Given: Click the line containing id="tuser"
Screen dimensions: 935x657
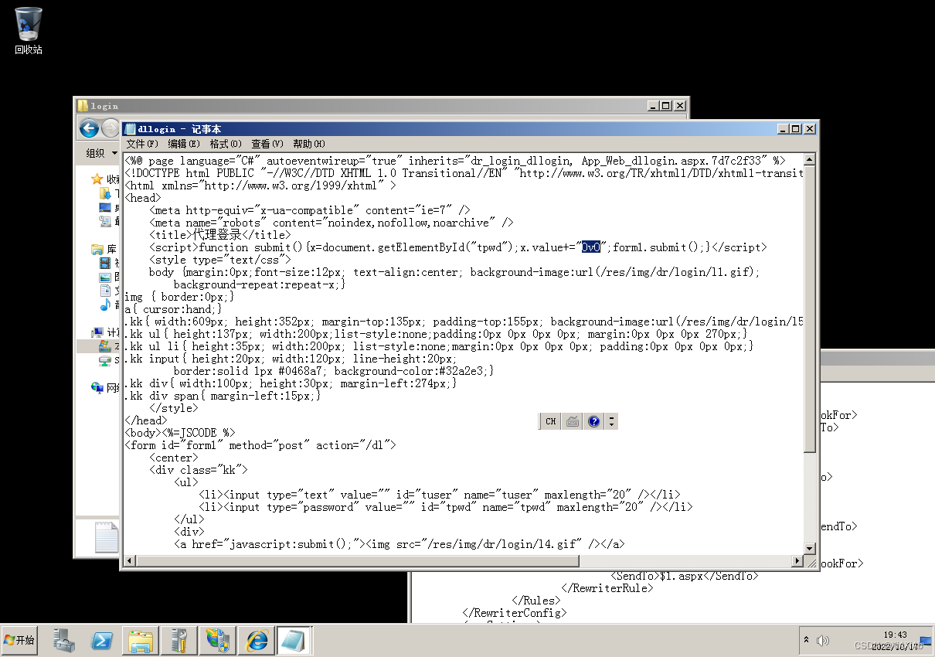Looking at the screenshot, I should click(x=439, y=495).
